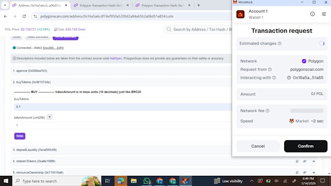Select the 0.1 POL amount text

tap(317, 94)
